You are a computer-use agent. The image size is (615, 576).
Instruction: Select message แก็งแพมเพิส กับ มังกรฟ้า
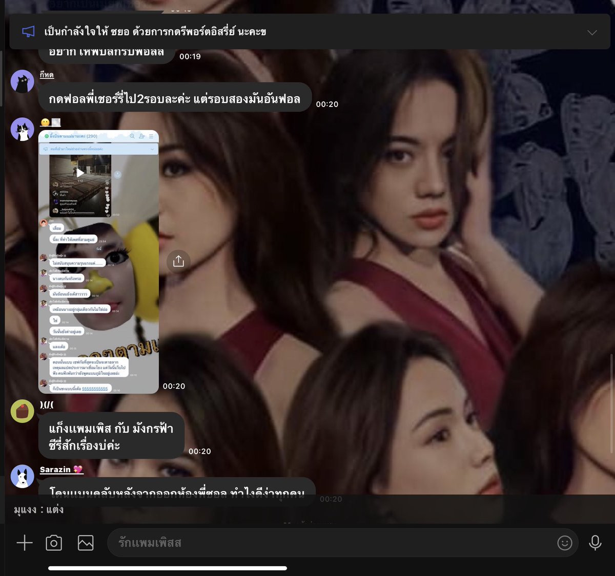point(111,436)
